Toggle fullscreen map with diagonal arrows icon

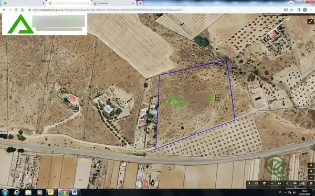311,21
